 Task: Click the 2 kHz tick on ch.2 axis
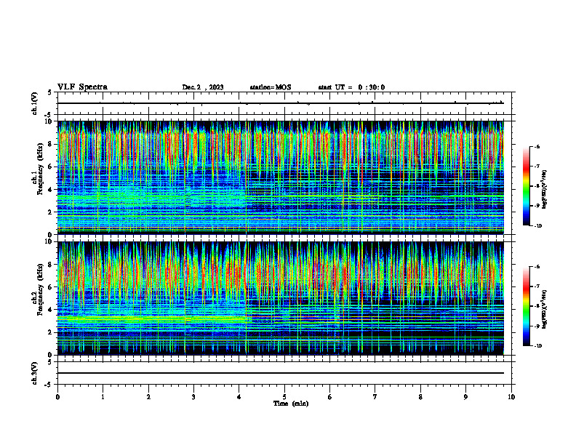(51, 332)
